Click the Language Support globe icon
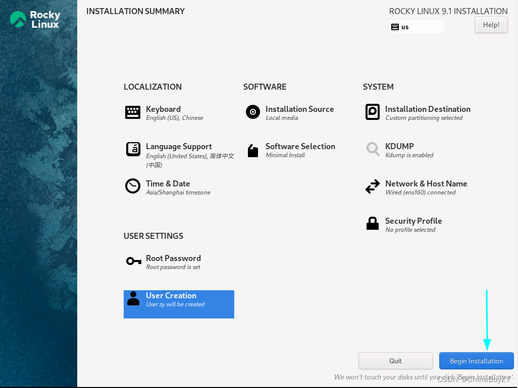This screenshot has width=518, height=388. tap(133, 150)
